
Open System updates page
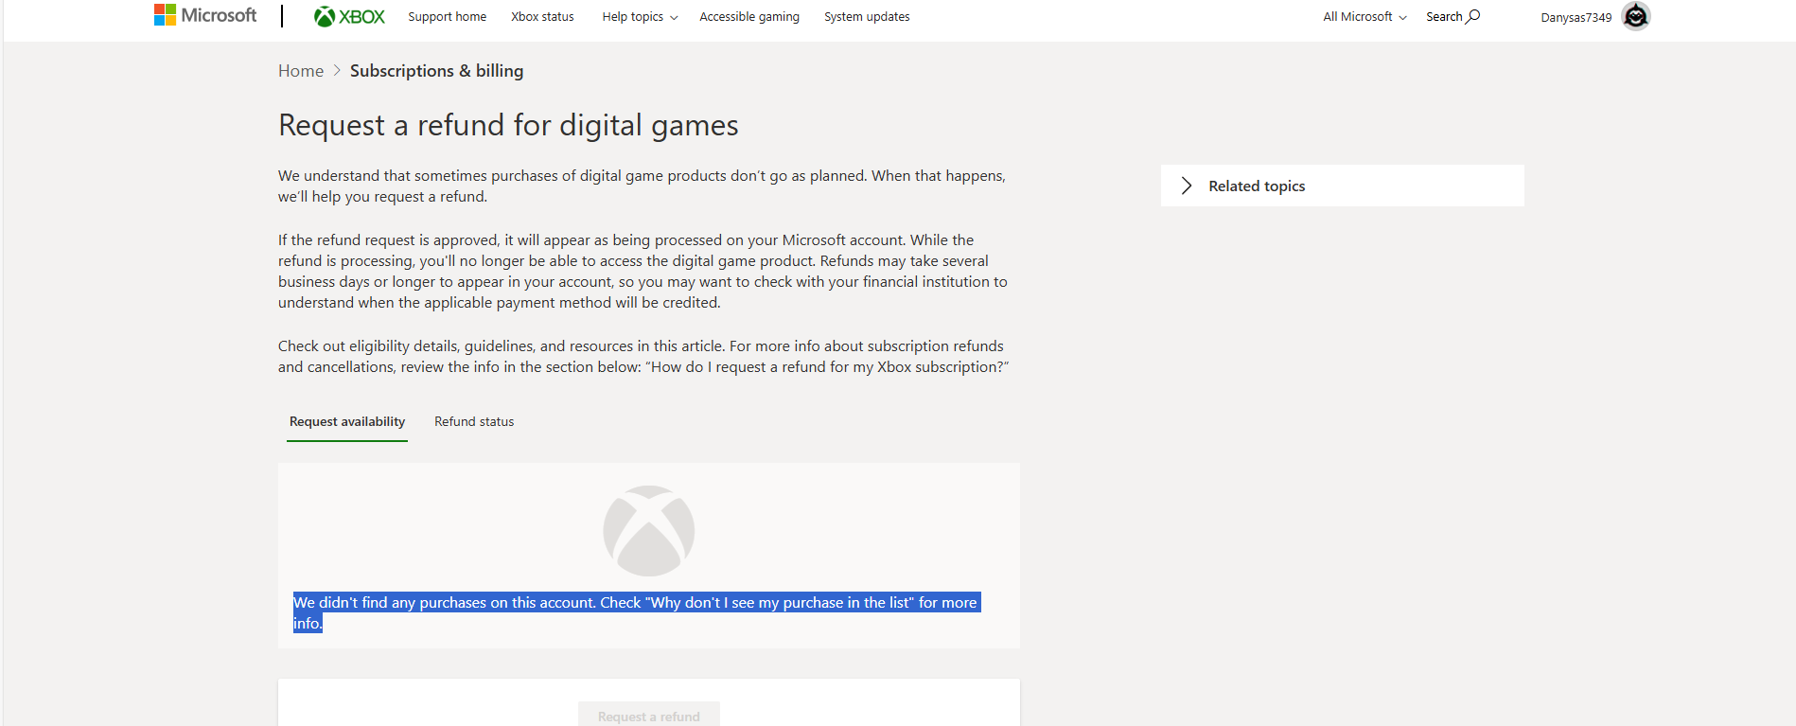[867, 16]
